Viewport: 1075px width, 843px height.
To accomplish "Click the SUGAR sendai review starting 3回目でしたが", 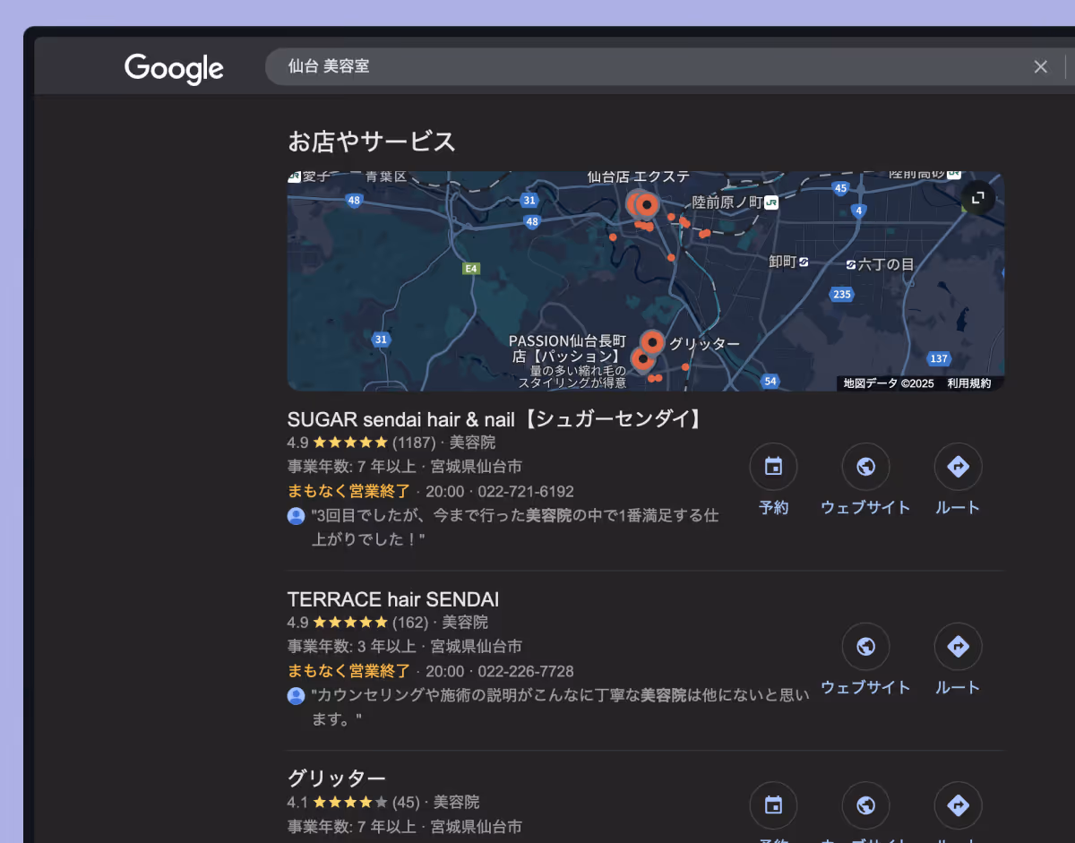I will (x=515, y=528).
